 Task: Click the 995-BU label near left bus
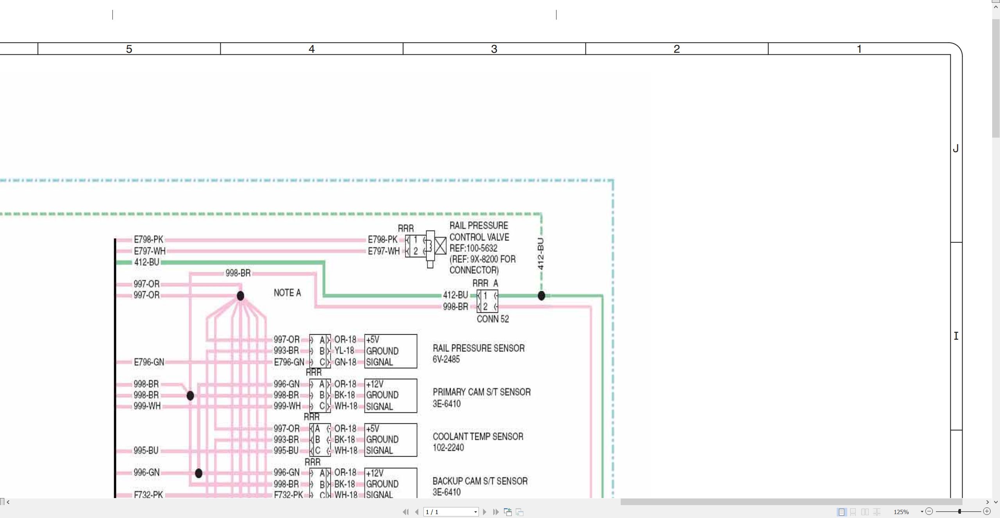(146, 450)
